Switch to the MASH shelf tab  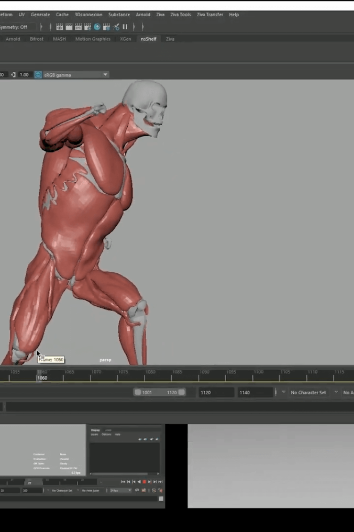coord(59,39)
